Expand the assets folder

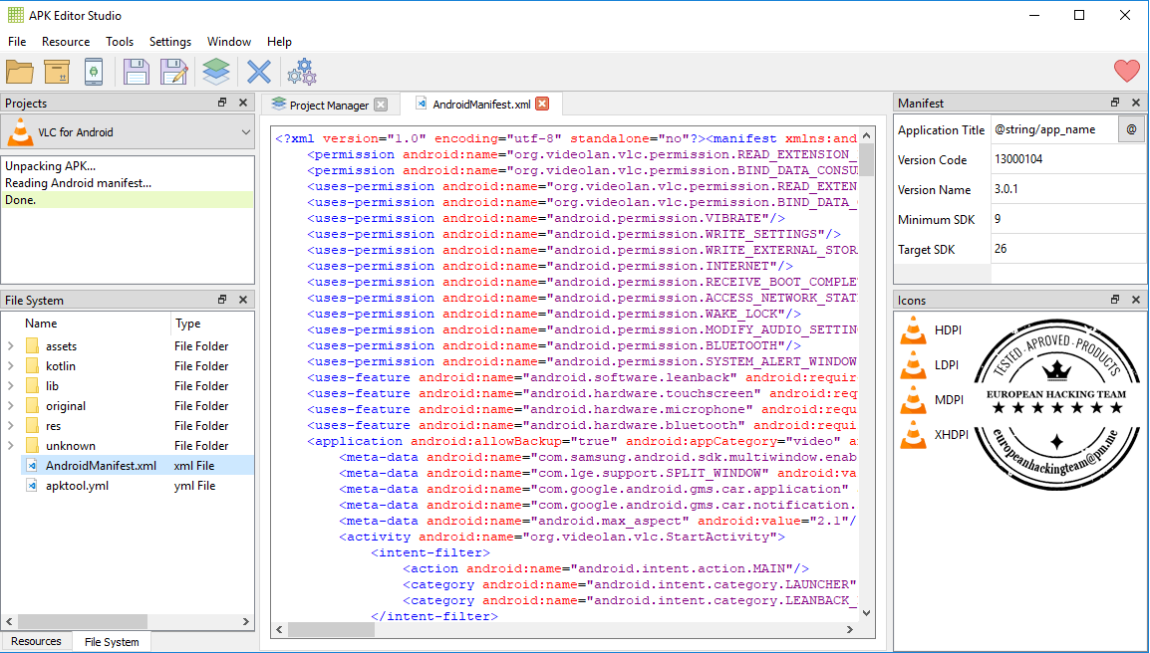tap(8, 345)
